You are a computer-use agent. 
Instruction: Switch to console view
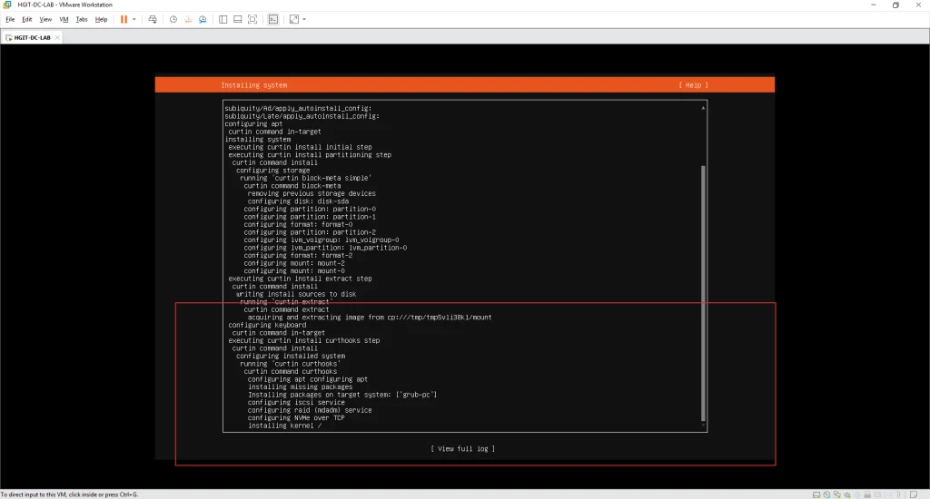(x=272, y=20)
